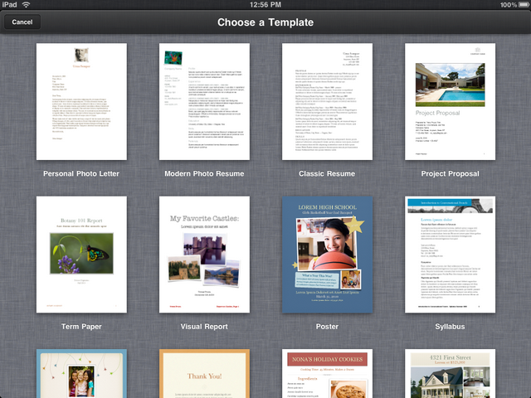Click the Visual Report label
Image resolution: width=531 pixels, height=398 pixels.
click(204, 327)
